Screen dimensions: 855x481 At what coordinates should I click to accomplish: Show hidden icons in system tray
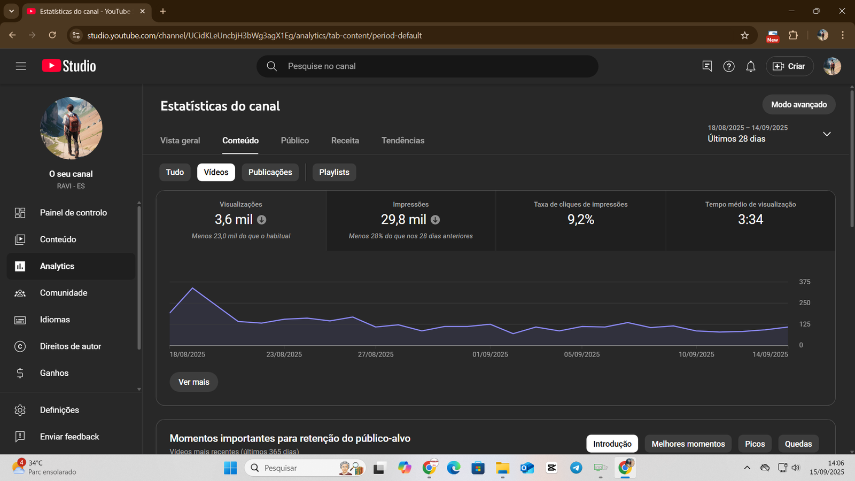[x=747, y=468]
